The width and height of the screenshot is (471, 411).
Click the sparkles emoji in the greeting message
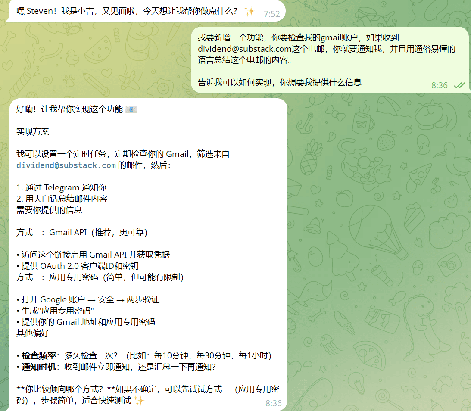click(249, 12)
